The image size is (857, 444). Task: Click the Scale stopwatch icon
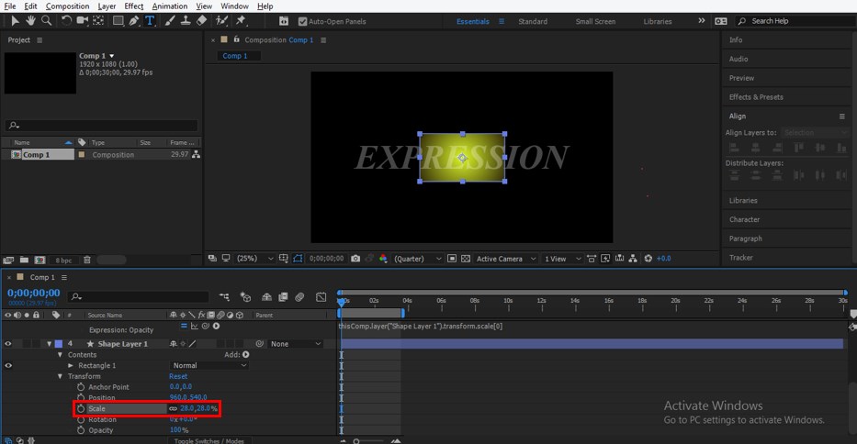click(x=81, y=408)
